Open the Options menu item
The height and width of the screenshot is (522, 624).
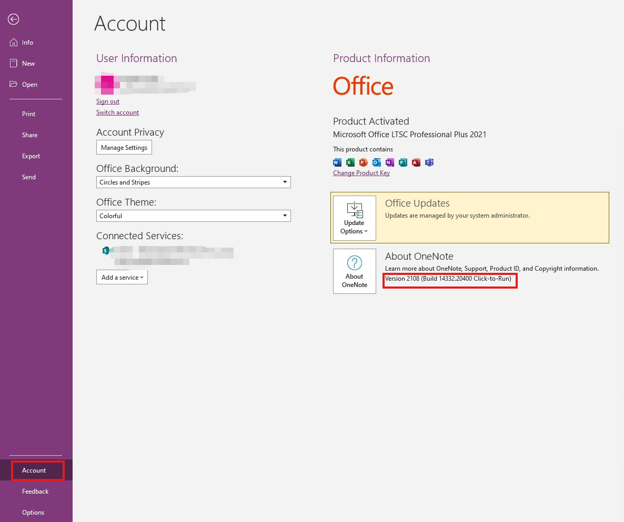click(x=33, y=513)
